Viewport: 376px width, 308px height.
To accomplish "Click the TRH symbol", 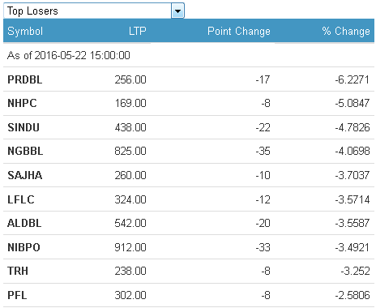I will pos(18,271).
